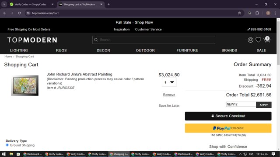Call the phone number 888-802-6168
Viewport: 280px width, 157px height.
click(x=259, y=29)
